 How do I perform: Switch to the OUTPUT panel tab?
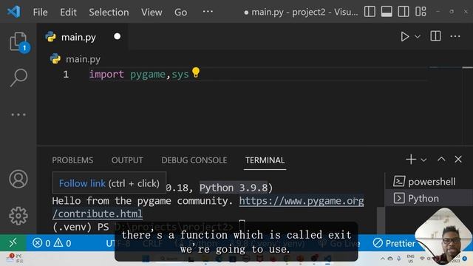pos(127,160)
